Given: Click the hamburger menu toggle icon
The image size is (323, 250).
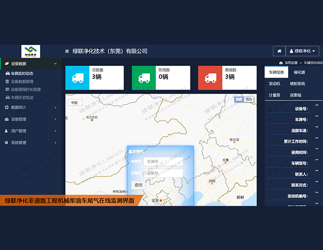Looking at the screenshot, I should (x=67, y=51).
